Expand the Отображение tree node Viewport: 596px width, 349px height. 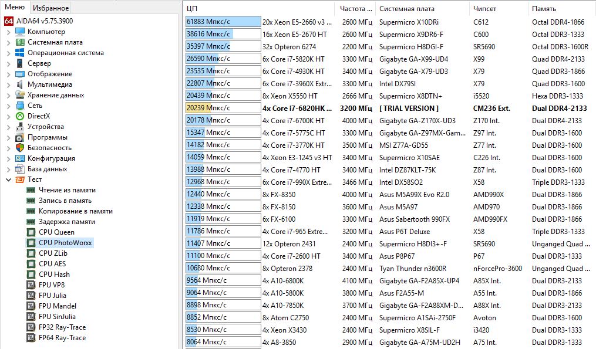click(8, 74)
